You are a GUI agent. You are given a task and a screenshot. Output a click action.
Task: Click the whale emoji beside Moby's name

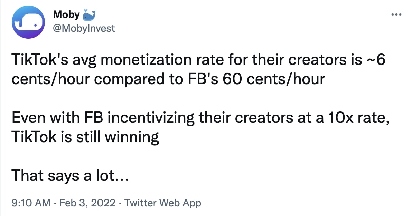(x=89, y=15)
